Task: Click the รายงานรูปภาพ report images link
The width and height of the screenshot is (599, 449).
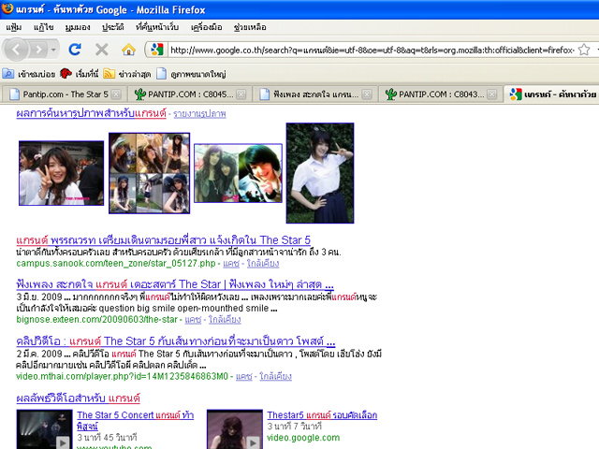Action: pyautogui.click(x=199, y=114)
